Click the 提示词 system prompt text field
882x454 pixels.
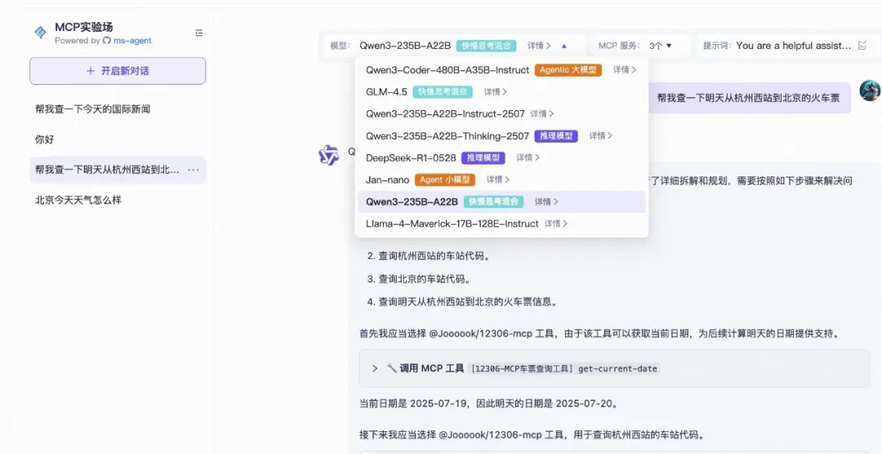click(793, 46)
